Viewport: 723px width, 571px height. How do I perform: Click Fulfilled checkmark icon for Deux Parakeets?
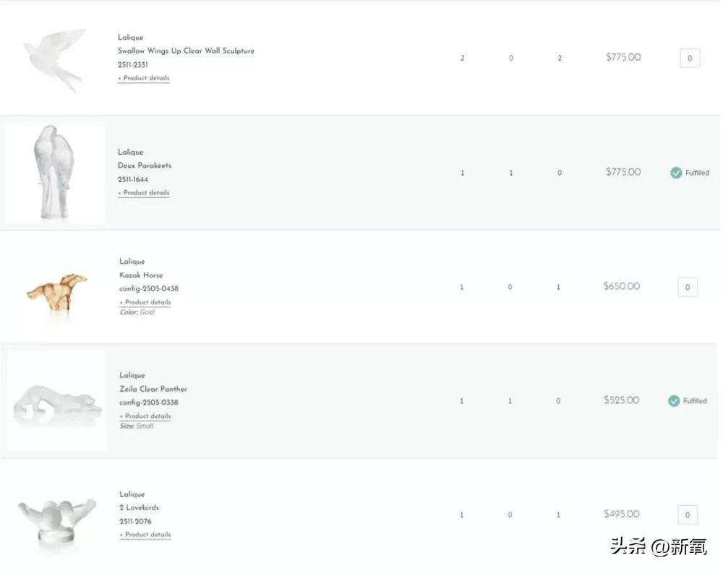pos(676,173)
